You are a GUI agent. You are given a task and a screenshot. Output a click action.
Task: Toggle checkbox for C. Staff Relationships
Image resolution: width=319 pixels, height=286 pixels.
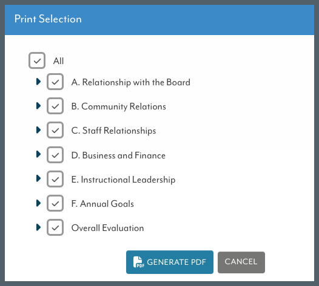click(x=55, y=130)
